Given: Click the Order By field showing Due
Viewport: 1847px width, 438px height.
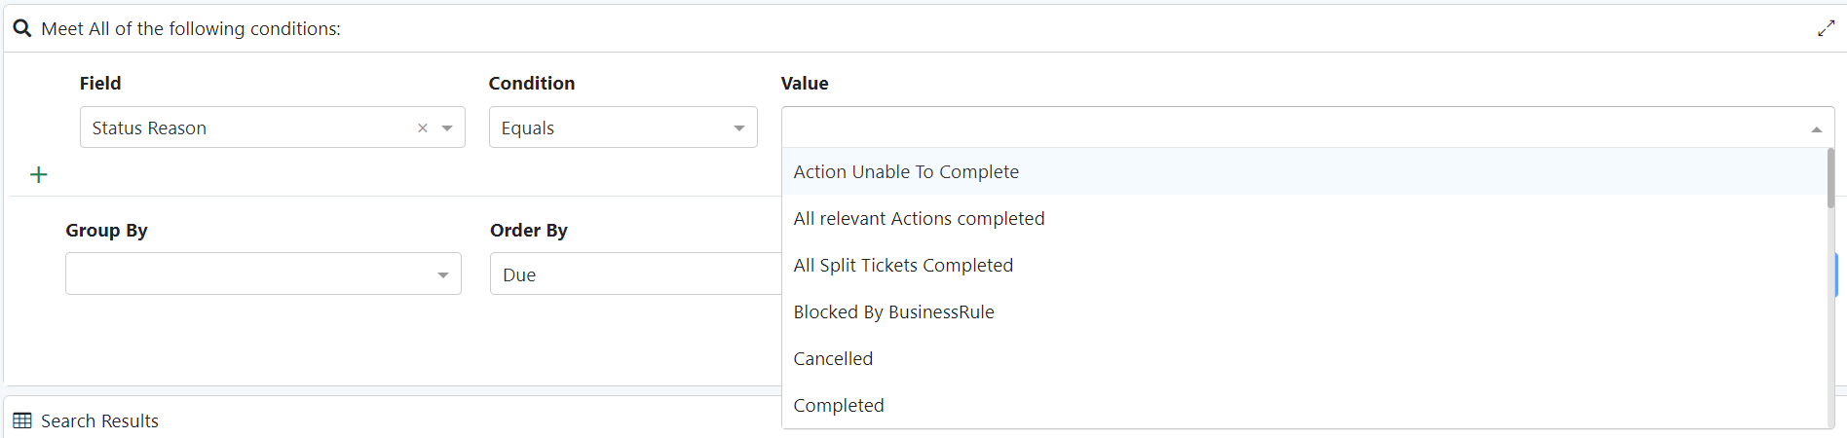Looking at the screenshot, I should tap(635, 274).
